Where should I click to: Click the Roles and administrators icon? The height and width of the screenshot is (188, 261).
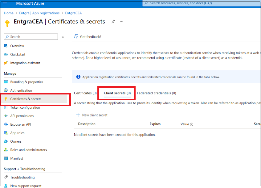[x=6, y=150]
